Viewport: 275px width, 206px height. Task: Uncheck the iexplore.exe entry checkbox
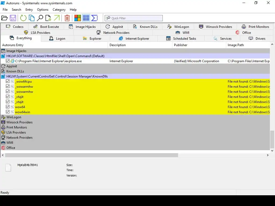[8, 61]
